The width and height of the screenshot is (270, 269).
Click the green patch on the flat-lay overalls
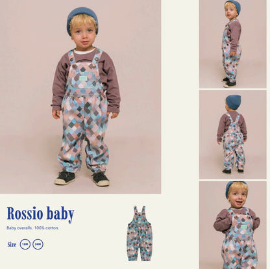(140, 218)
